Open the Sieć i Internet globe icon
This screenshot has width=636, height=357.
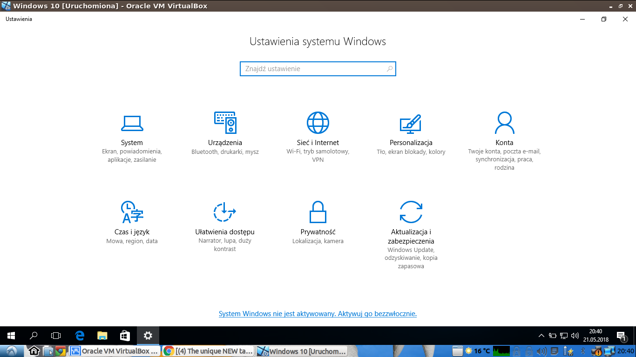(x=318, y=122)
